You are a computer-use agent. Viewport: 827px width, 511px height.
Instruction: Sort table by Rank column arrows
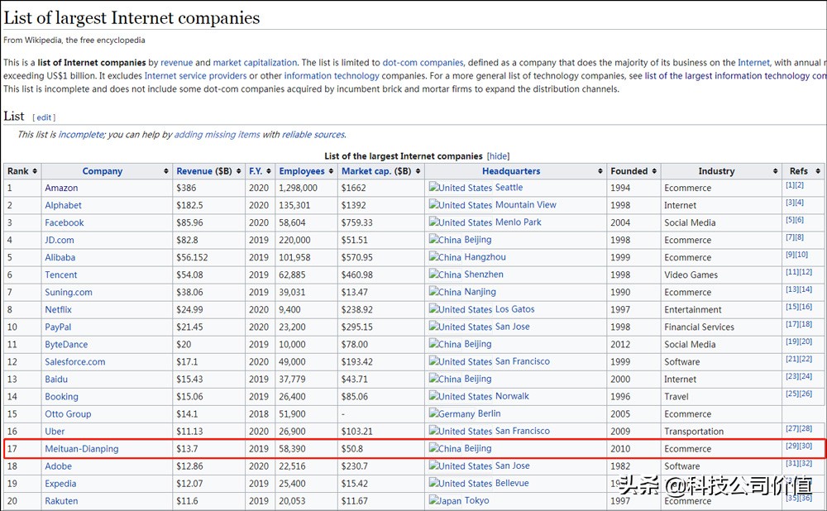click(x=35, y=171)
